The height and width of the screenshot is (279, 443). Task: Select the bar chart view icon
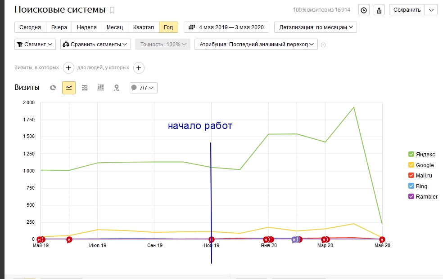100,88
